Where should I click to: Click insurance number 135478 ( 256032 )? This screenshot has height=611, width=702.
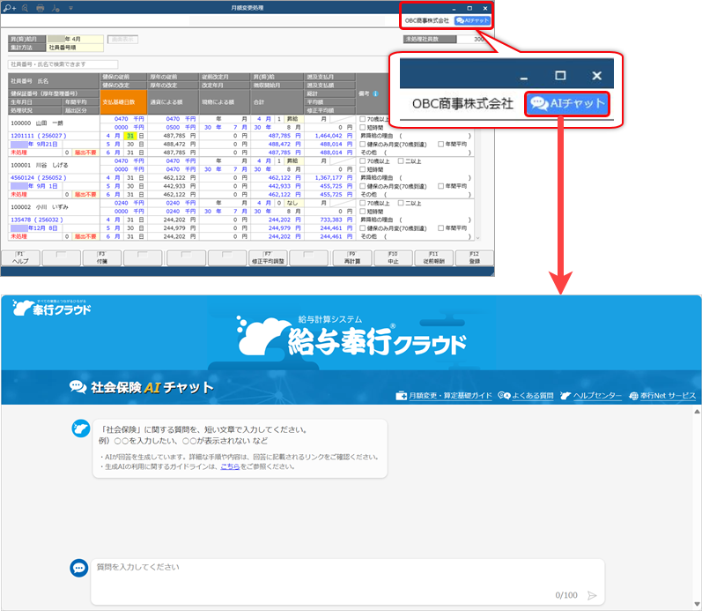coord(37,220)
